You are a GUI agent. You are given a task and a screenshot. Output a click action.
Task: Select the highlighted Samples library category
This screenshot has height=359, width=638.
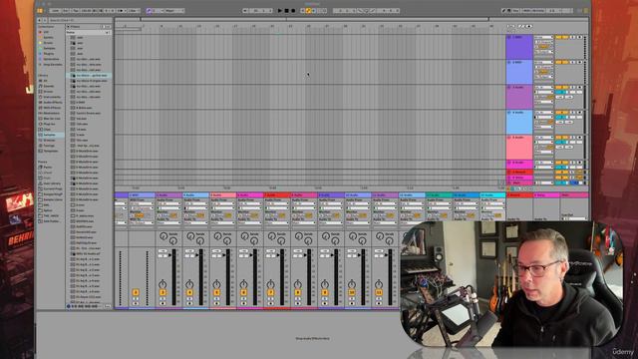pos(51,135)
